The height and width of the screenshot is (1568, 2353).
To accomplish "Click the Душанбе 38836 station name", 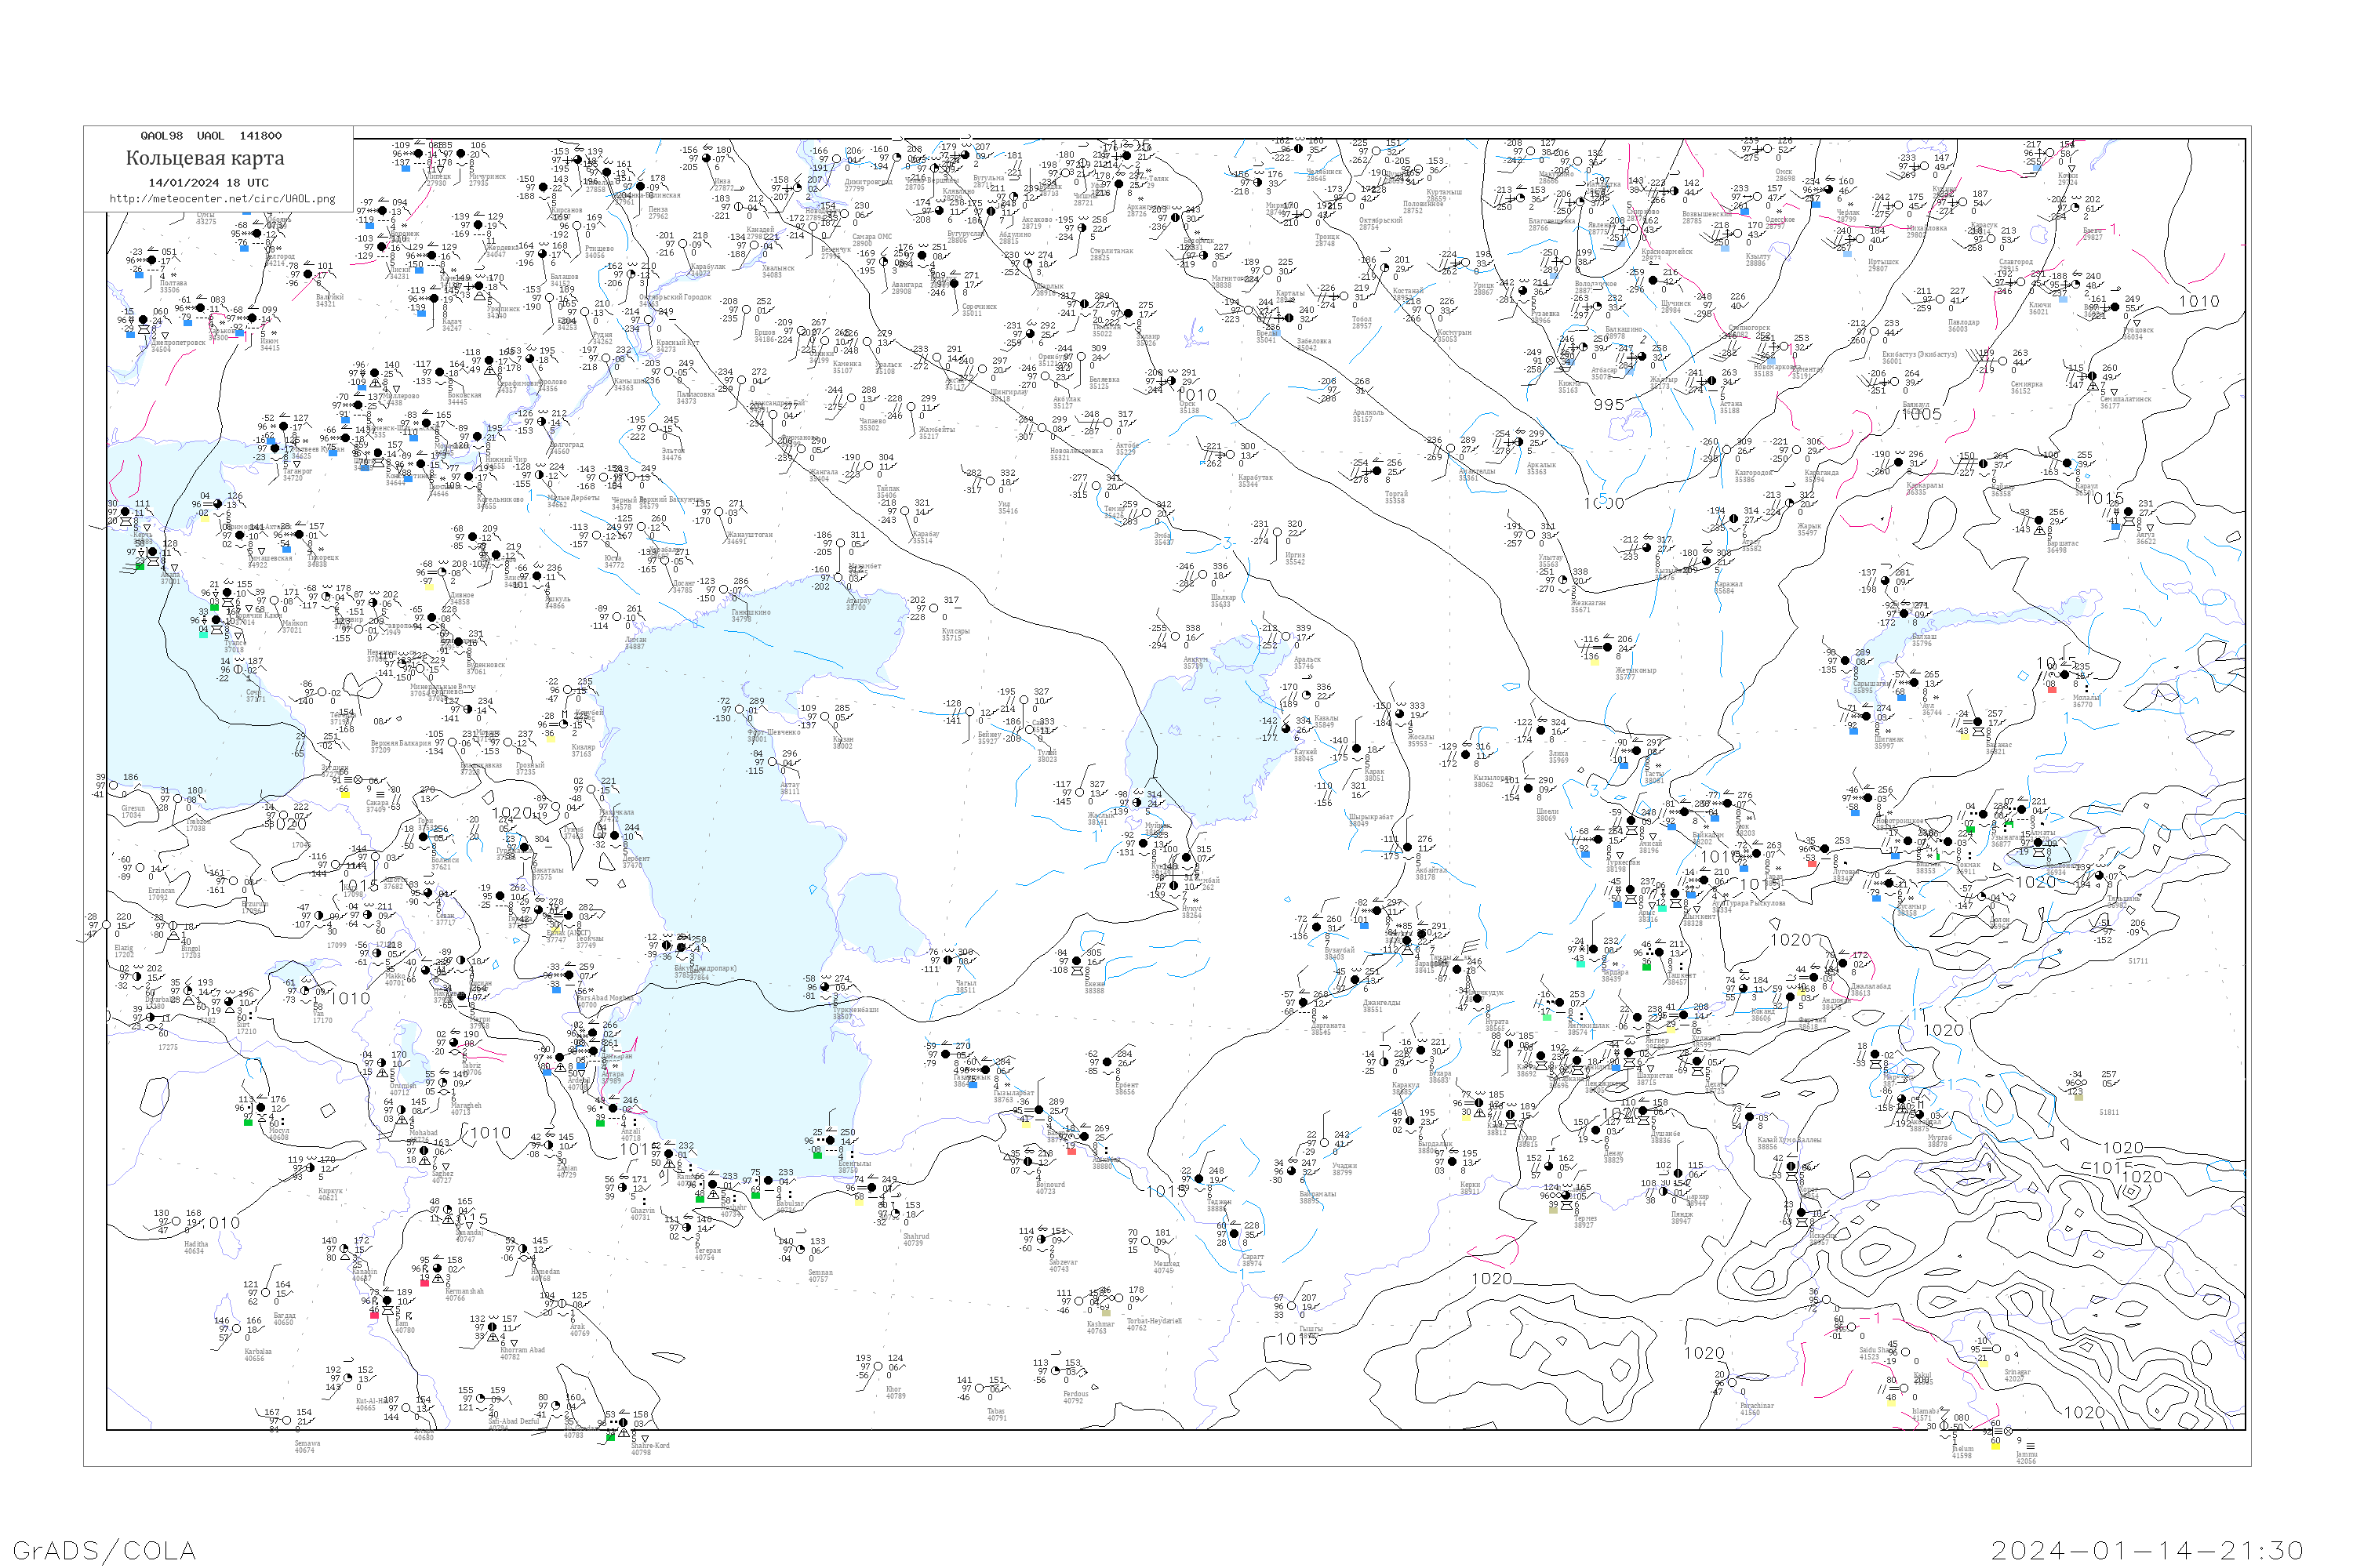I will [x=1664, y=1134].
